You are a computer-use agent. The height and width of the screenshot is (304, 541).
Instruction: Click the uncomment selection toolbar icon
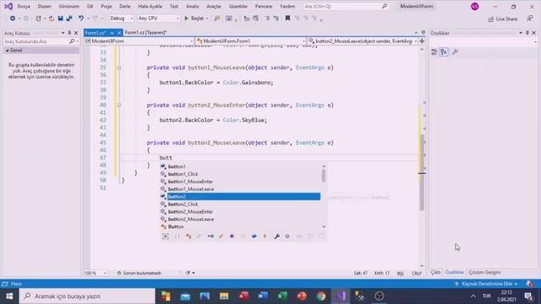tap(276, 19)
